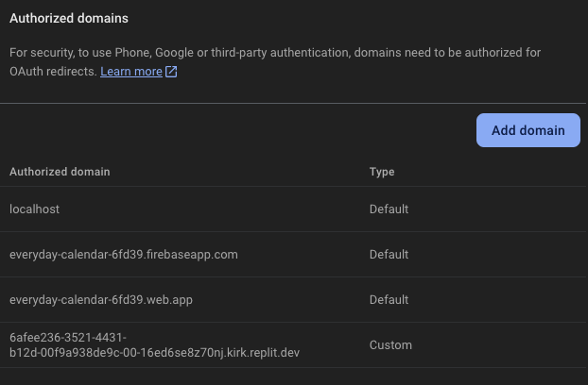Click the empty space left of Add domain

click(x=236, y=130)
